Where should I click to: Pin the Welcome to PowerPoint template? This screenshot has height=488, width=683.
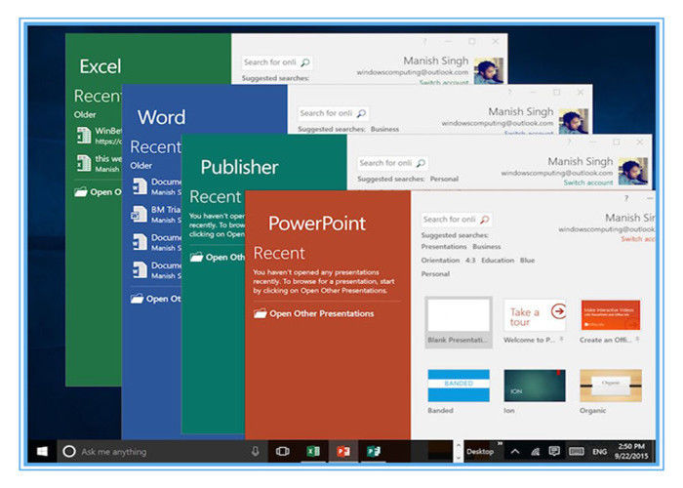coord(562,339)
